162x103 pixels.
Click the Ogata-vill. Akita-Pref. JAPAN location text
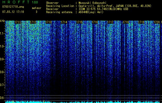[x=115, y=6]
